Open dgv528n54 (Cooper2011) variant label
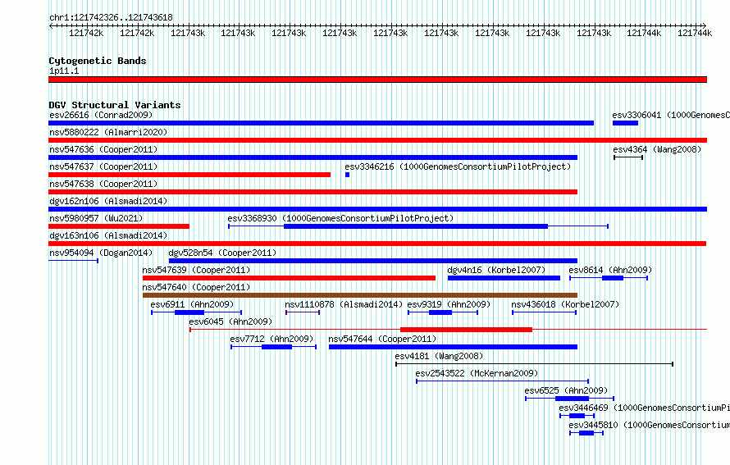This screenshot has height=465, width=730. click(x=222, y=253)
